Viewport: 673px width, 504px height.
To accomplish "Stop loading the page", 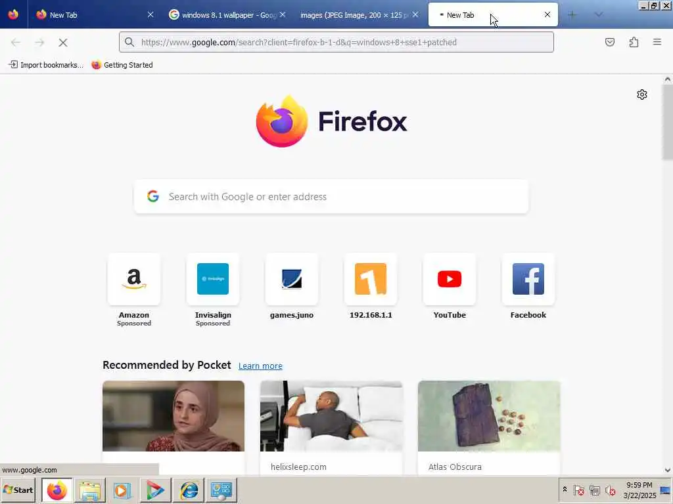I will point(63,43).
